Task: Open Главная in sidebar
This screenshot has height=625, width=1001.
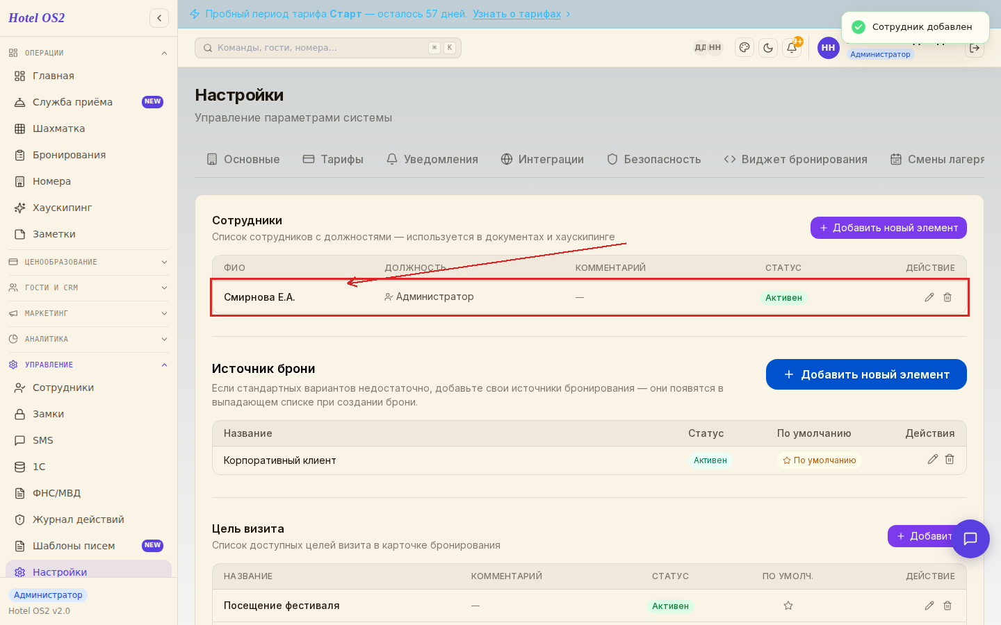Action: pos(88,76)
